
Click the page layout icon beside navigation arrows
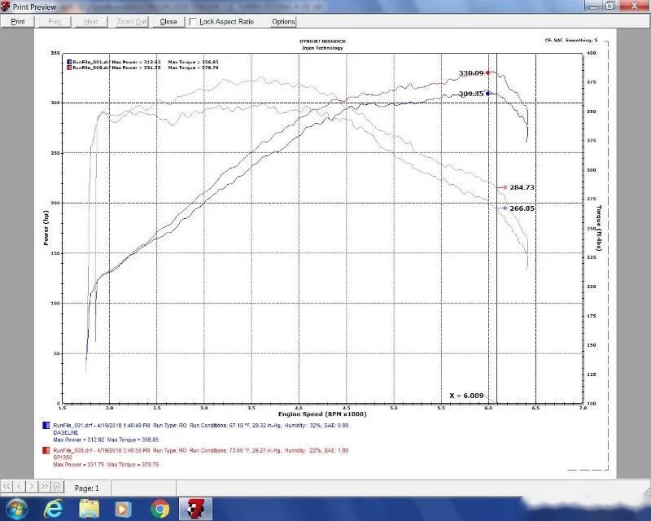57,486
